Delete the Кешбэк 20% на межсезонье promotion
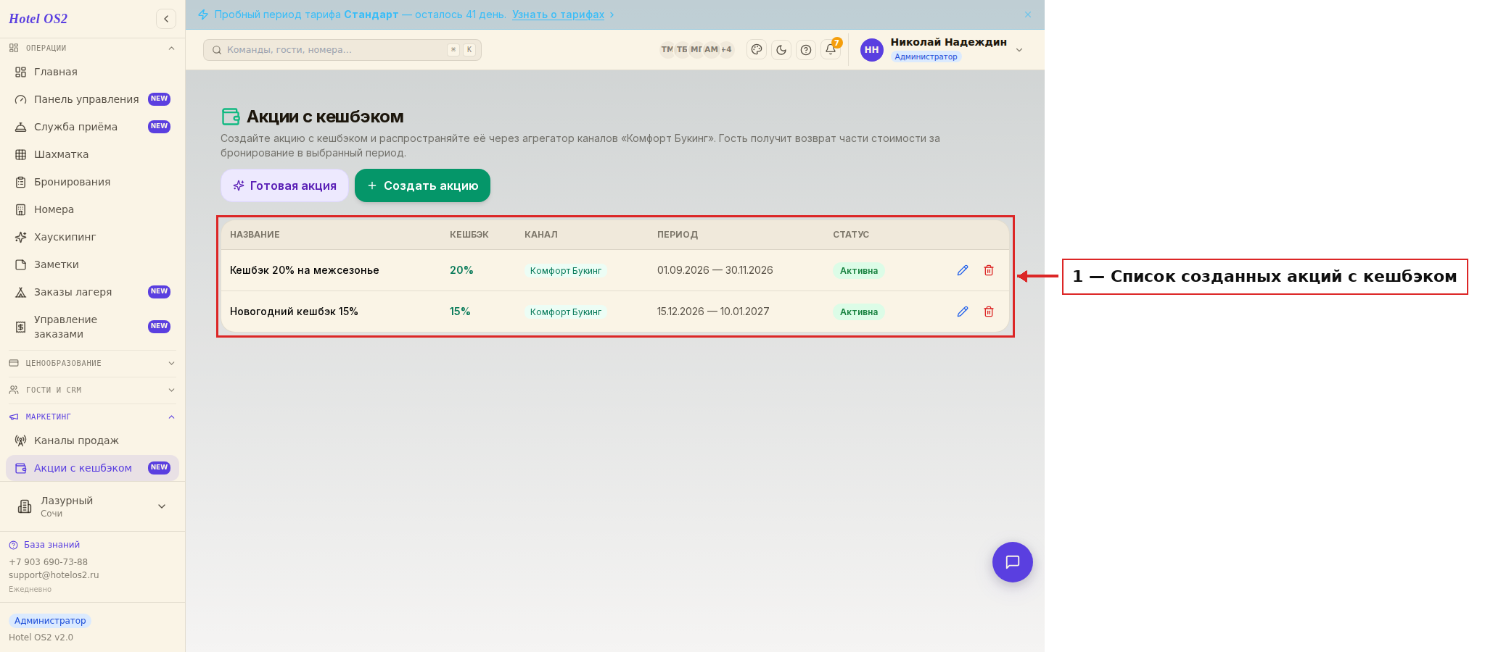Image resolution: width=1485 pixels, height=652 pixels. click(x=989, y=270)
